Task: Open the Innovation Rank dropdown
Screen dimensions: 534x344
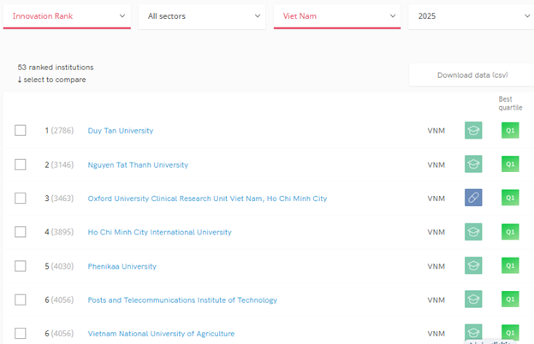Action: (x=67, y=16)
